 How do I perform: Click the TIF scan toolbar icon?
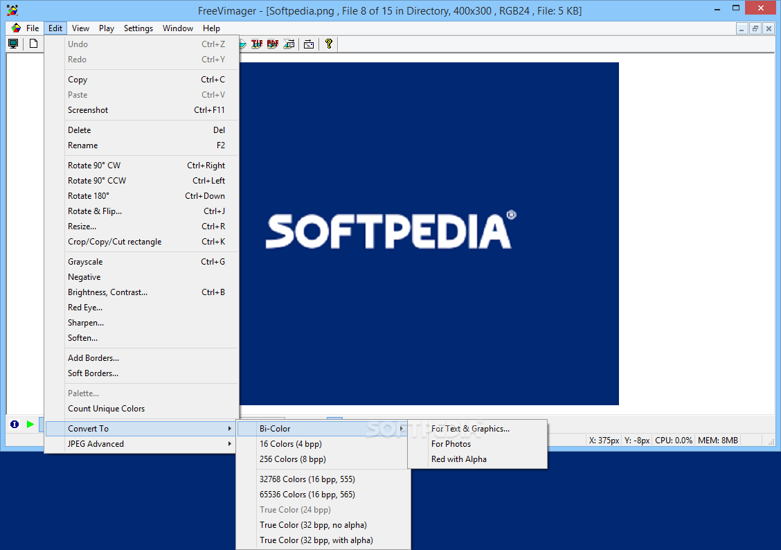[257, 44]
